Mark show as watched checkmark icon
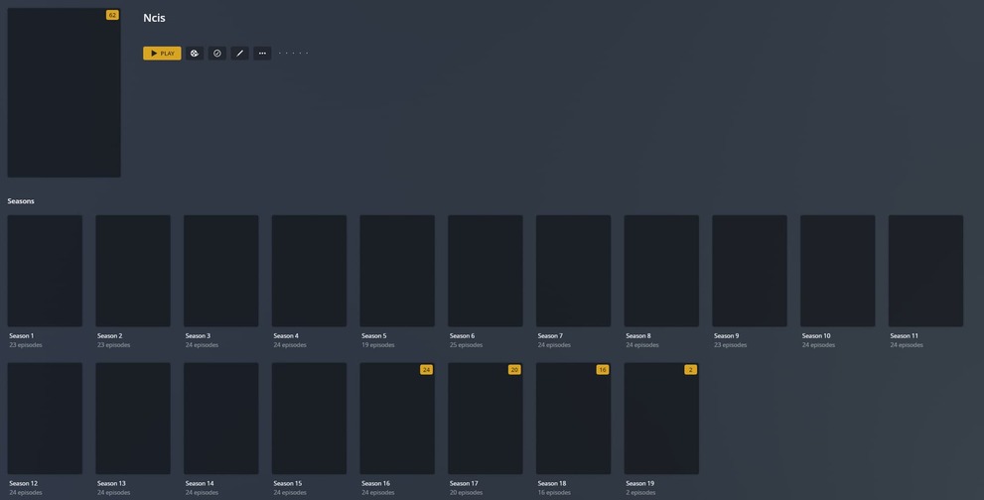This screenshot has width=984, height=500. pos(217,54)
